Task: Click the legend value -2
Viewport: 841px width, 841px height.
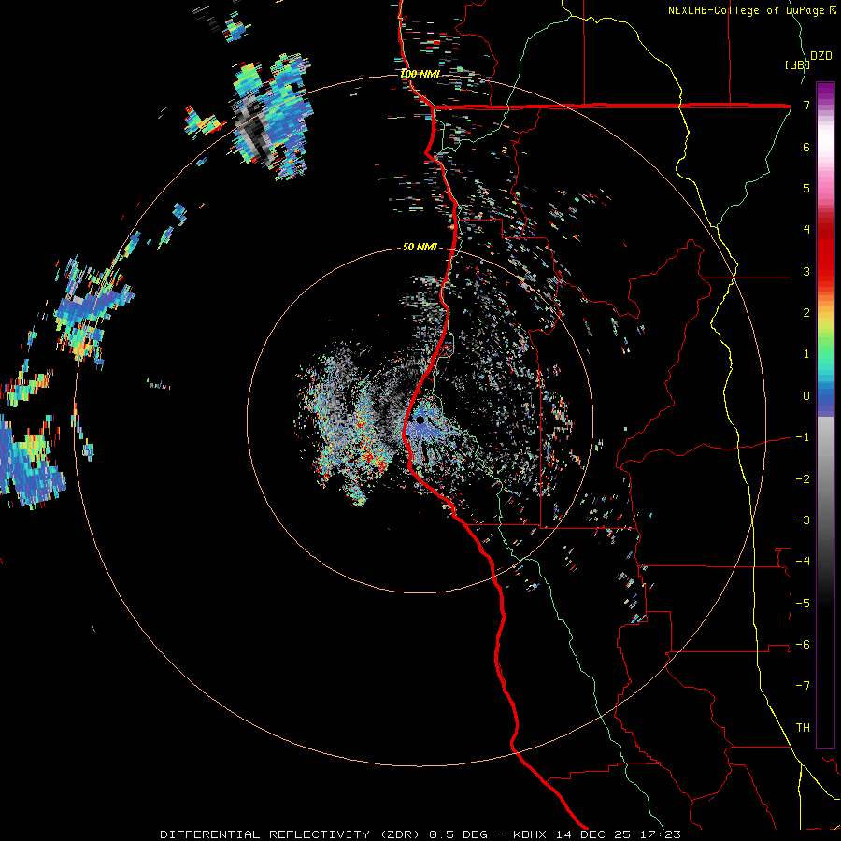Action: point(803,479)
